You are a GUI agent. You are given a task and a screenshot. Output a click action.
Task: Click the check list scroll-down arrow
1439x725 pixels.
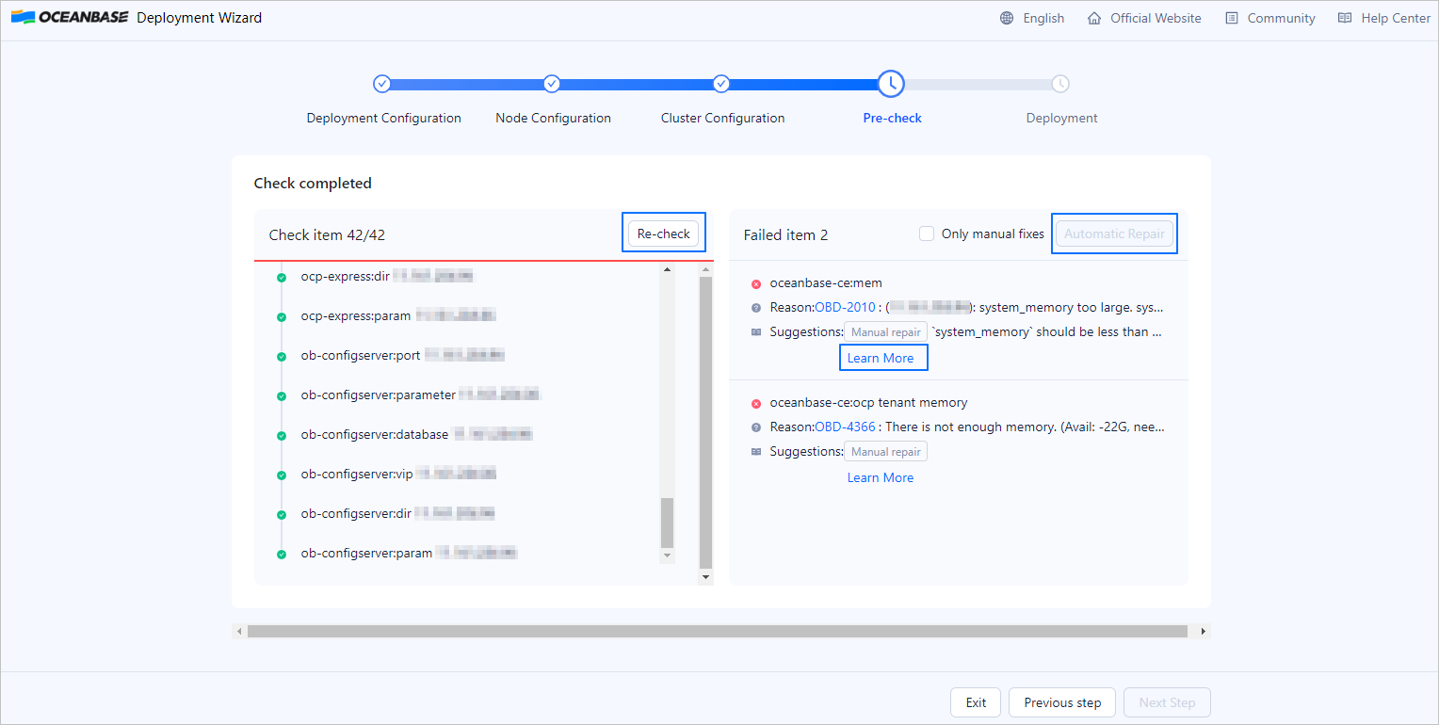(668, 556)
